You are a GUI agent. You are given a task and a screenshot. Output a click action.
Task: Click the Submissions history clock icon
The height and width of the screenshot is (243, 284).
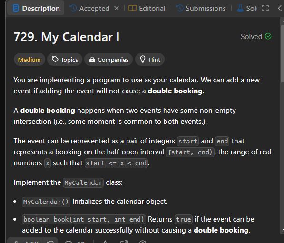coord(180,8)
